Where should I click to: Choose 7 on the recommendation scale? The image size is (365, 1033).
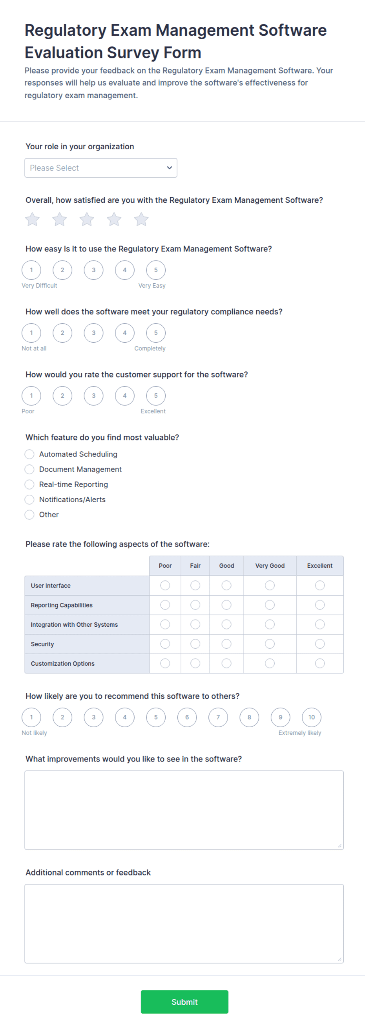click(218, 717)
